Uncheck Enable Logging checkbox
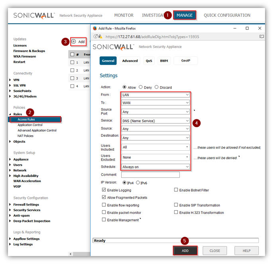This screenshot has height=264, width=273. (104, 190)
